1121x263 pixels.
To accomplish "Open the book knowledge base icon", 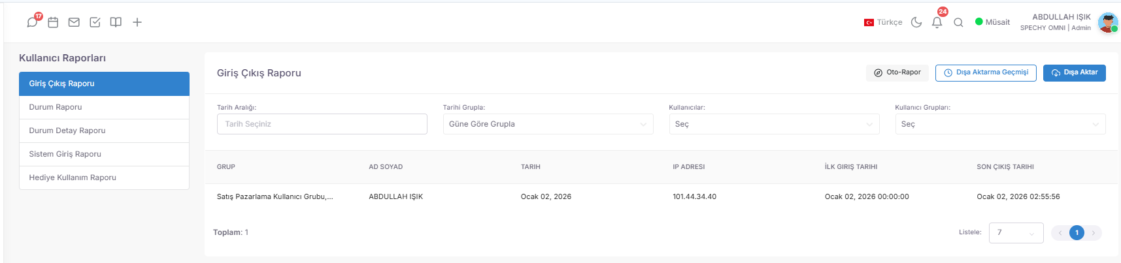I will [116, 22].
